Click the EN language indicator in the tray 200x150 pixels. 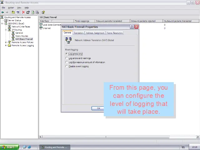(x=183, y=147)
